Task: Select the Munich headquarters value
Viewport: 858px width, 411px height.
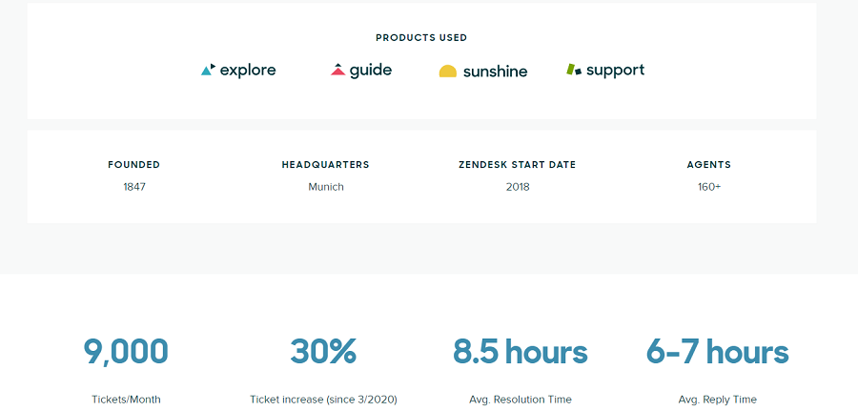Action: point(326,187)
